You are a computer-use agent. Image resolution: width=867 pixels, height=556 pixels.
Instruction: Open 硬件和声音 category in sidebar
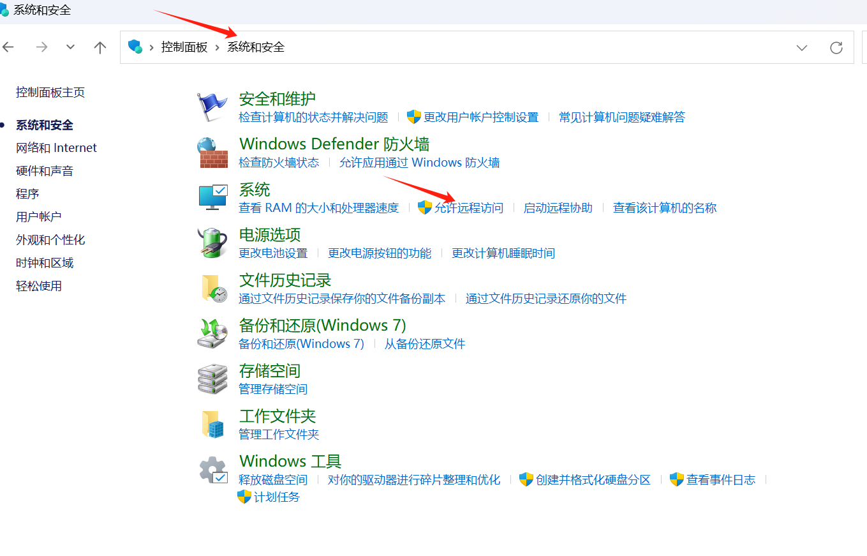pos(45,171)
